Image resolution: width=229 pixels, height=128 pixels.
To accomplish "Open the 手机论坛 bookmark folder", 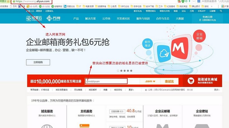I will pos(124,6).
